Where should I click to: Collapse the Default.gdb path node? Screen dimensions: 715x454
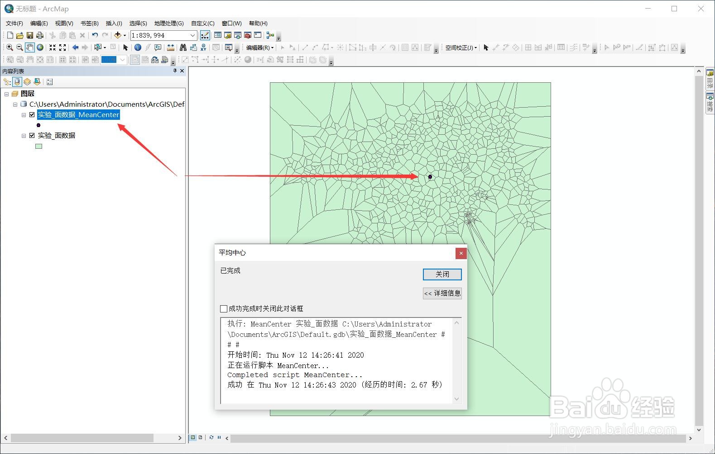(x=15, y=104)
